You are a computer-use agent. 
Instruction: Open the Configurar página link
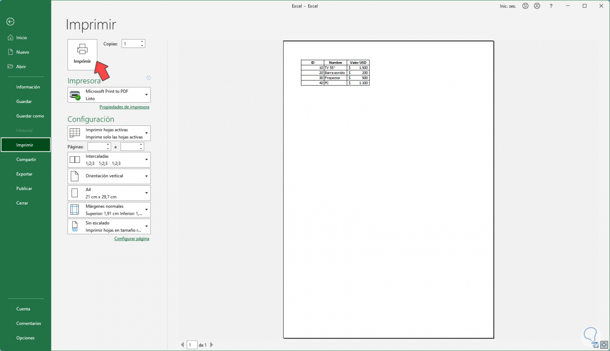pyautogui.click(x=132, y=239)
